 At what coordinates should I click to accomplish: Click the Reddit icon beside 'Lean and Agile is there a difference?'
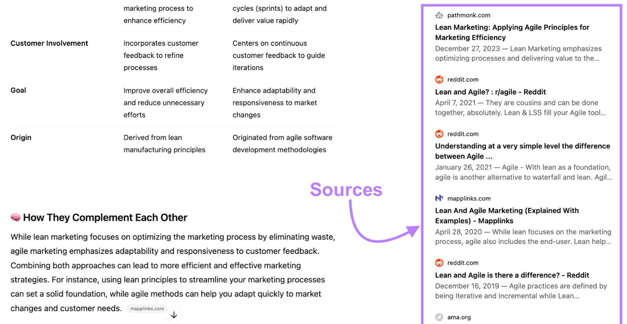pos(439,262)
